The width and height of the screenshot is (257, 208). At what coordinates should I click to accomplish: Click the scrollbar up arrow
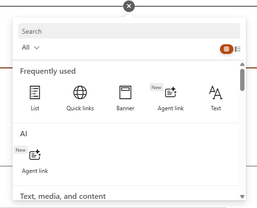pyautogui.click(x=242, y=65)
